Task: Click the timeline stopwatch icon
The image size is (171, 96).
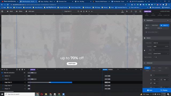Action: click(22, 70)
